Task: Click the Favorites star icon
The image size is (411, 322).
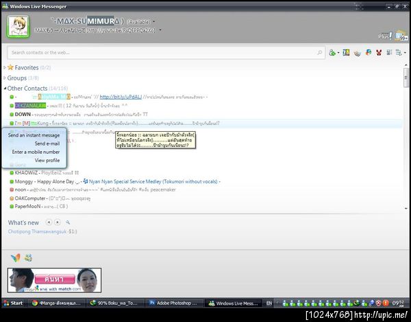Action: pos(10,67)
